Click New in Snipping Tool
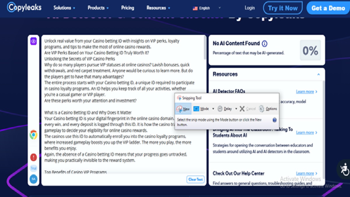The image size is (350, 197). click(x=183, y=109)
